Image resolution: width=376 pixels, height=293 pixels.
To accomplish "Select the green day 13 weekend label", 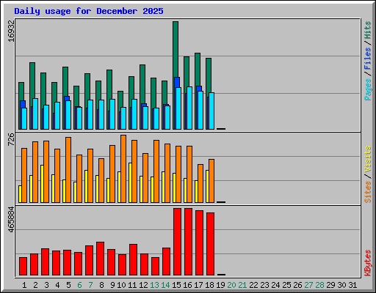I will (154, 285).
